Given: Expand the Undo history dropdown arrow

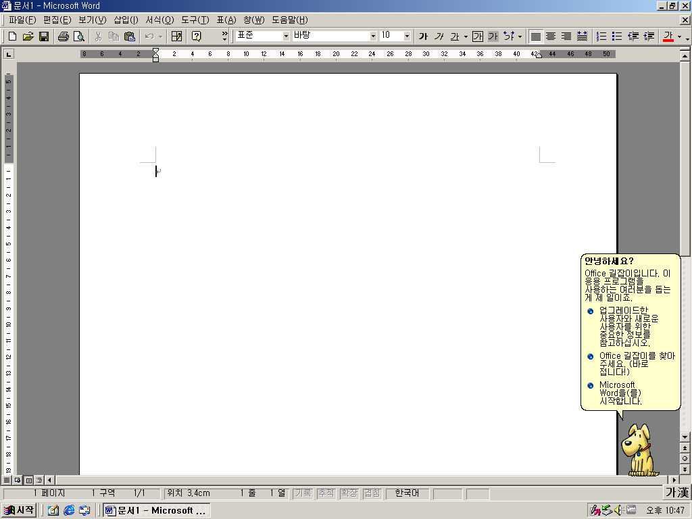Looking at the screenshot, I should [x=160, y=36].
